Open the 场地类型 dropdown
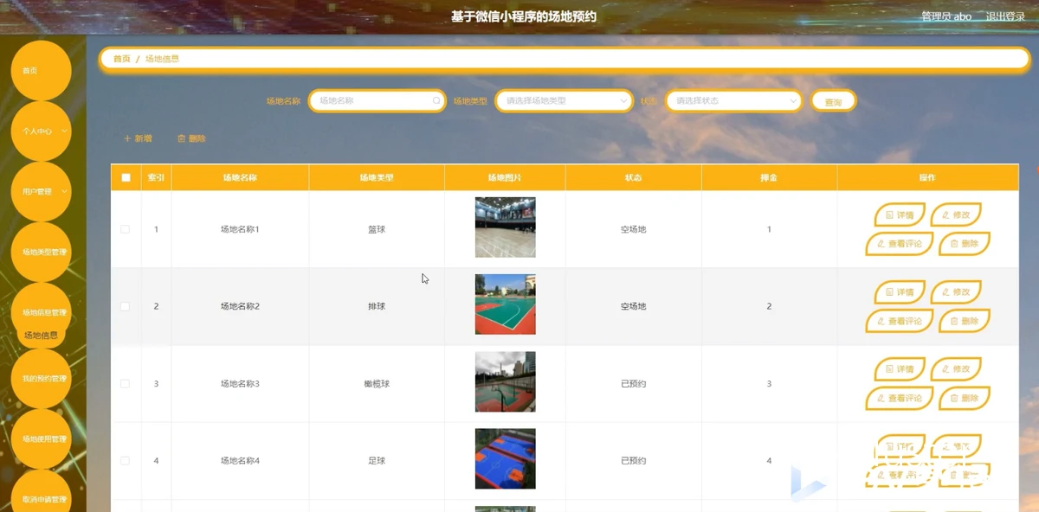The image size is (1039, 512). pos(564,100)
